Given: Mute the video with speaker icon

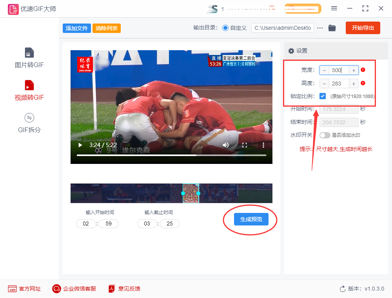Looking at the screenshot, I should pyautogui.click(x=226, y=145).
